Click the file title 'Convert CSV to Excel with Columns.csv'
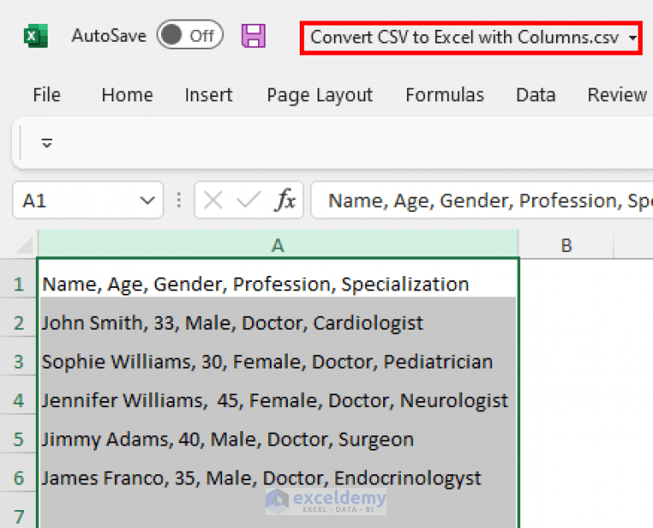Screen dimensions: 653x528 464,37
